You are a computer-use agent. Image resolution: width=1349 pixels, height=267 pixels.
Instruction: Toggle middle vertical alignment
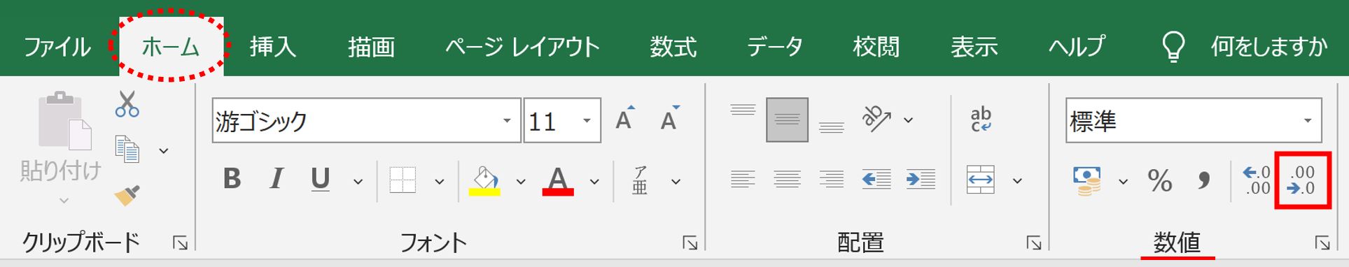[787, 120]
